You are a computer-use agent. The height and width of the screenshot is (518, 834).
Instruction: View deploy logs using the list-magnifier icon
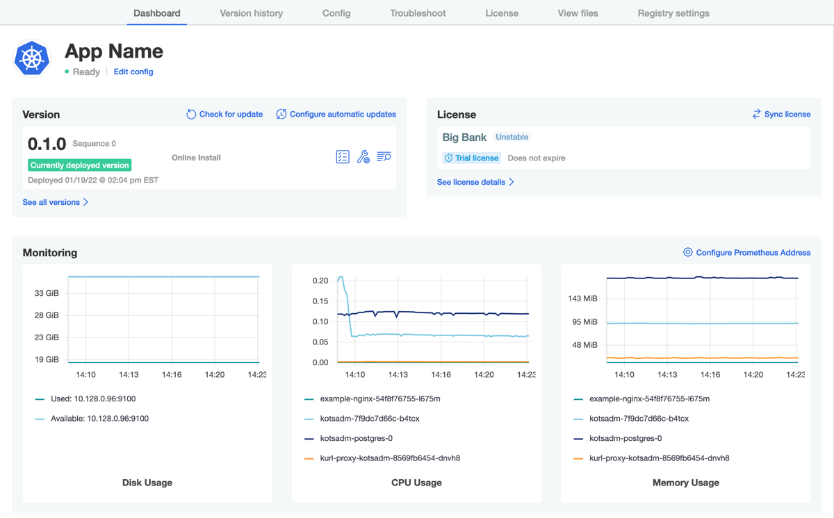[x=384, y=156]
